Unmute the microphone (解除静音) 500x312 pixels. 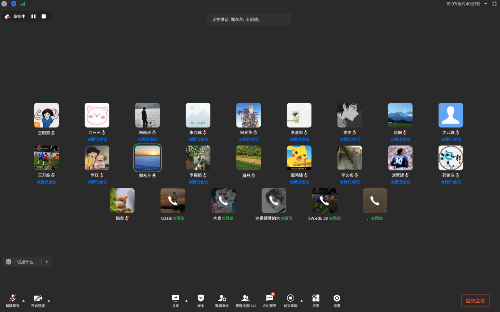pos(12,298)
